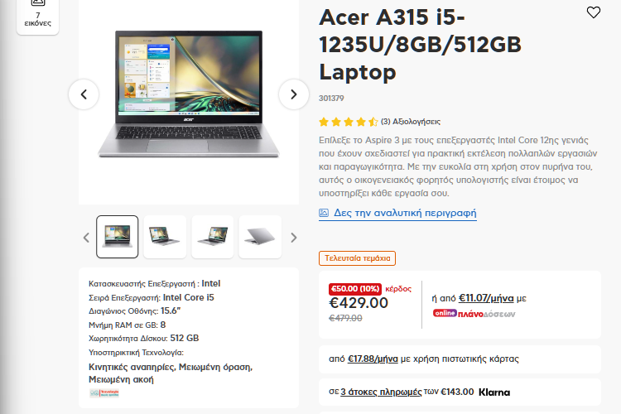Select the second angled laptop thumbnail

pyautogui.click(x=165, y=237)
